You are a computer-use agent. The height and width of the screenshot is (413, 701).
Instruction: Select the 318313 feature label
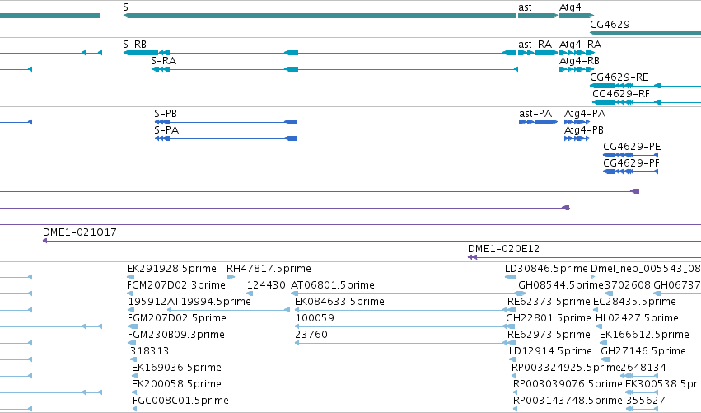[x=149, y=351]
